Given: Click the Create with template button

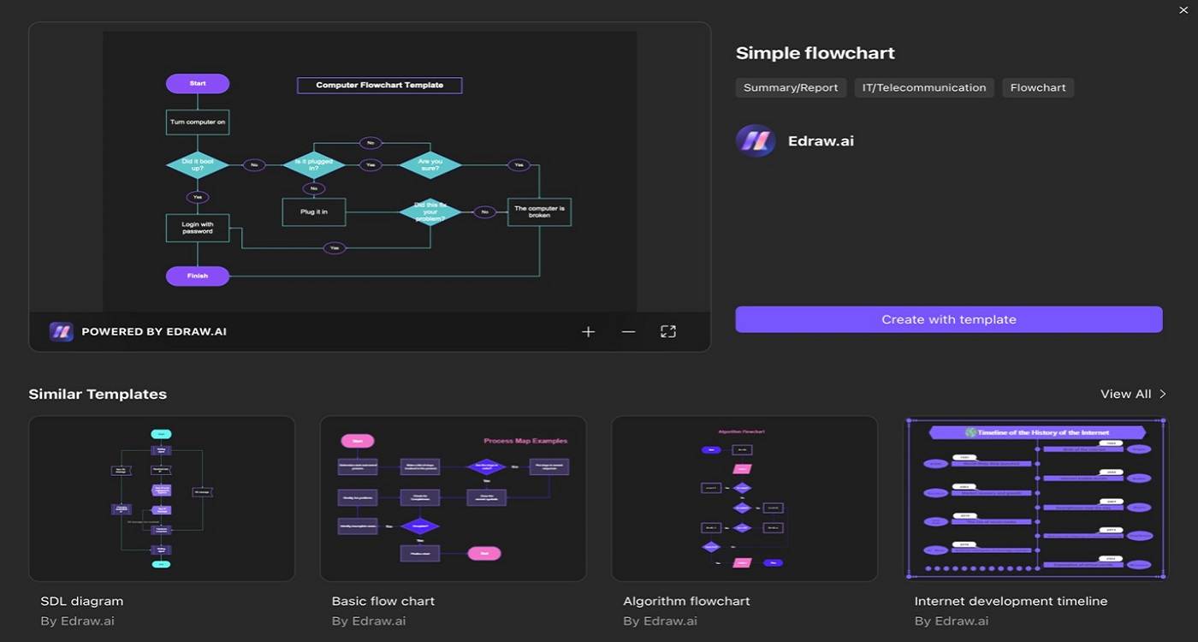Looking at the screenshot, I should click(949, 319).
